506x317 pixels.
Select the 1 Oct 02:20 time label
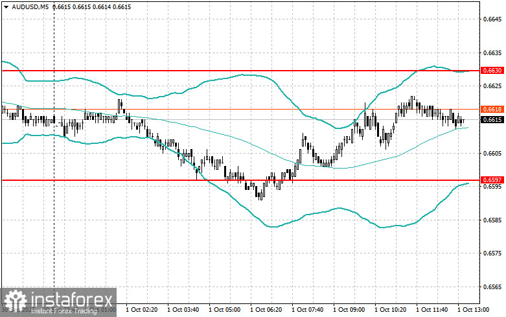(142, 310)
